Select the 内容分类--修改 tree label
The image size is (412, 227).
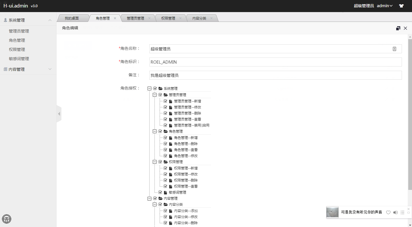186,217
